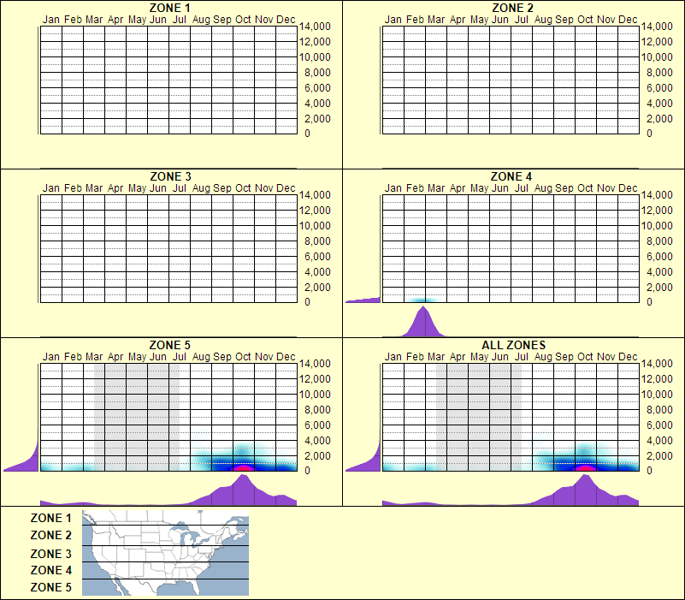Select the ZONE 3 legend row

[50, 552]
